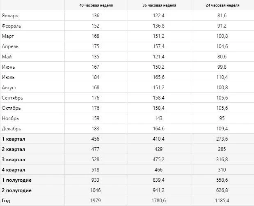
Task: Click the "2 квартал" 40-hour value 477
Action: [x=96, y=149]
